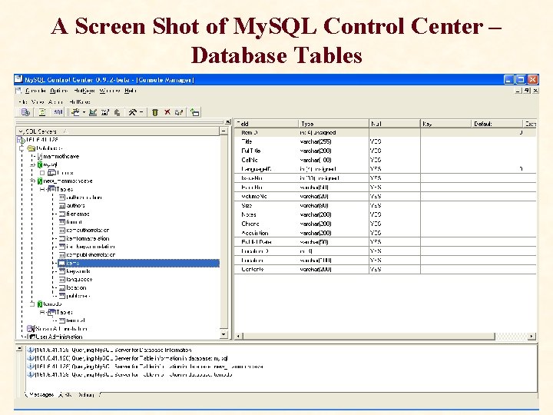Collapse Tables node under tamodb
This screenshot has width=553, height=415.
tap(42, 312)
